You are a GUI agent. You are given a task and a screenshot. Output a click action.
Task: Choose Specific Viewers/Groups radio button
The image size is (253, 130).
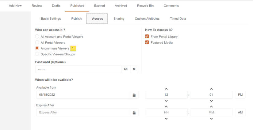(37, 54)
